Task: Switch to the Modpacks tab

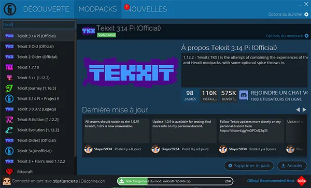Action: [x=97, y=9]
